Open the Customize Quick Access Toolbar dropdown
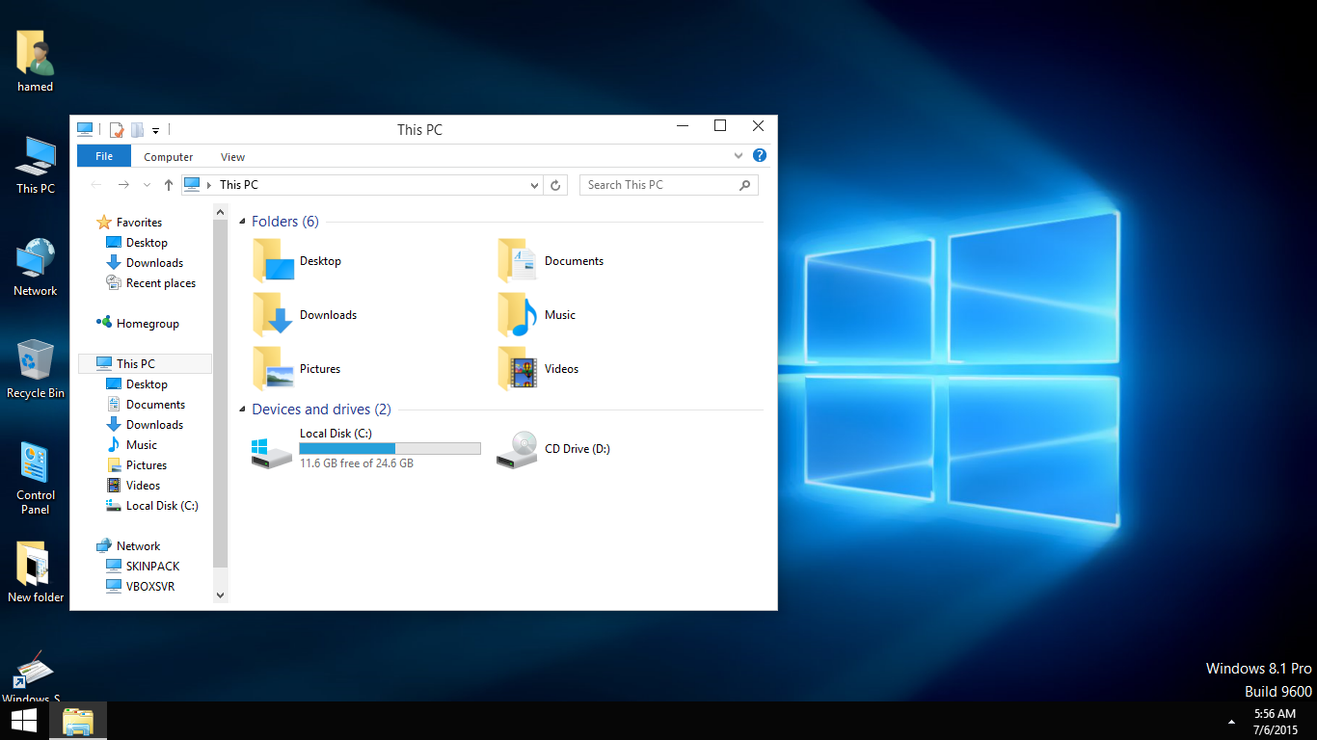 point(155,130)
